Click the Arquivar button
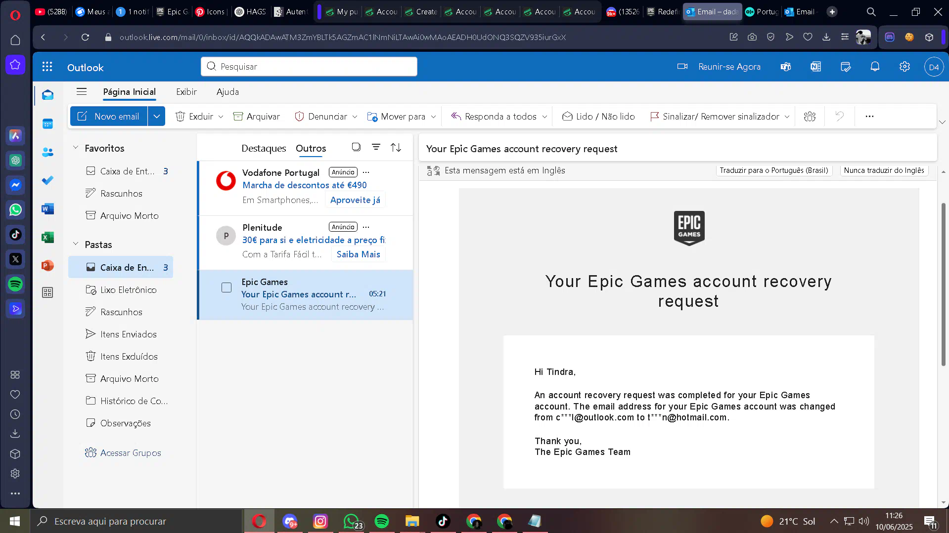949x533 pixels. tap(256, 116)
